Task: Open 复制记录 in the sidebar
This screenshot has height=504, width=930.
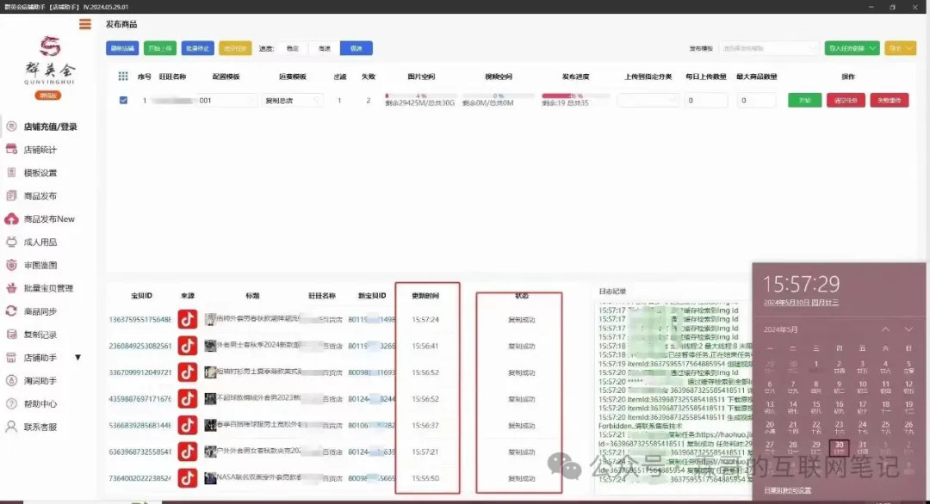Action: tap(40, 335)
